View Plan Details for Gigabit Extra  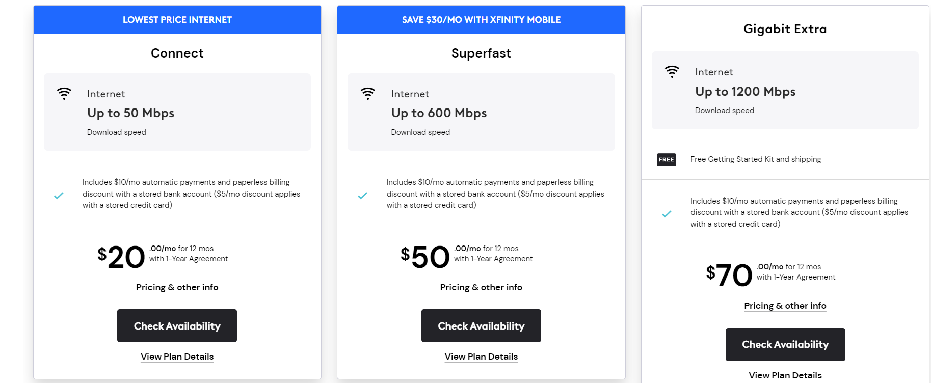pos(785,375)
